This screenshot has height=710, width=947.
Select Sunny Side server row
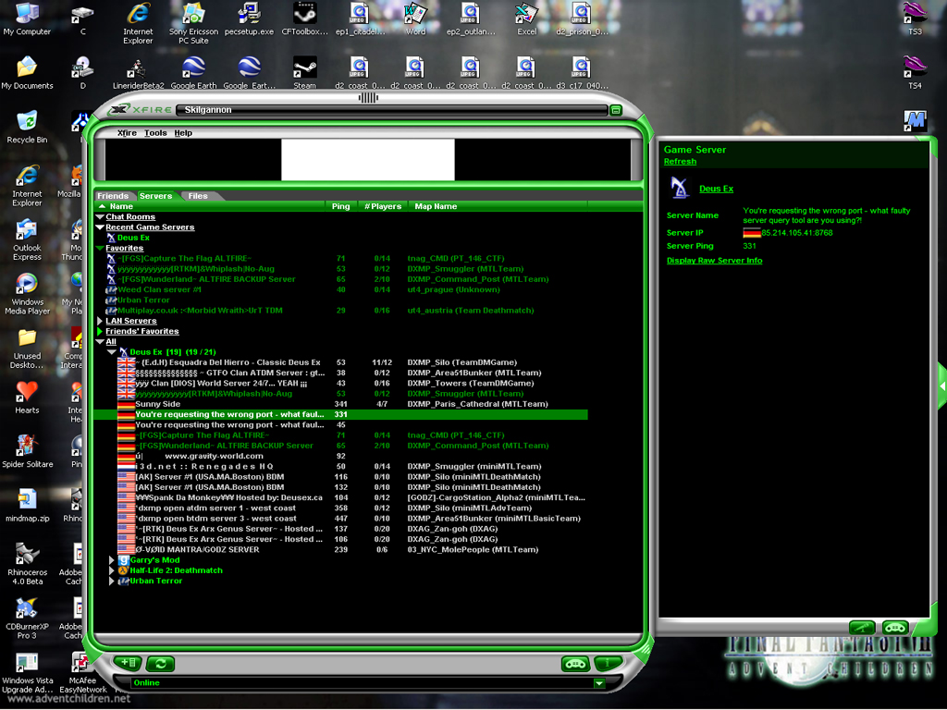point(341,404)
